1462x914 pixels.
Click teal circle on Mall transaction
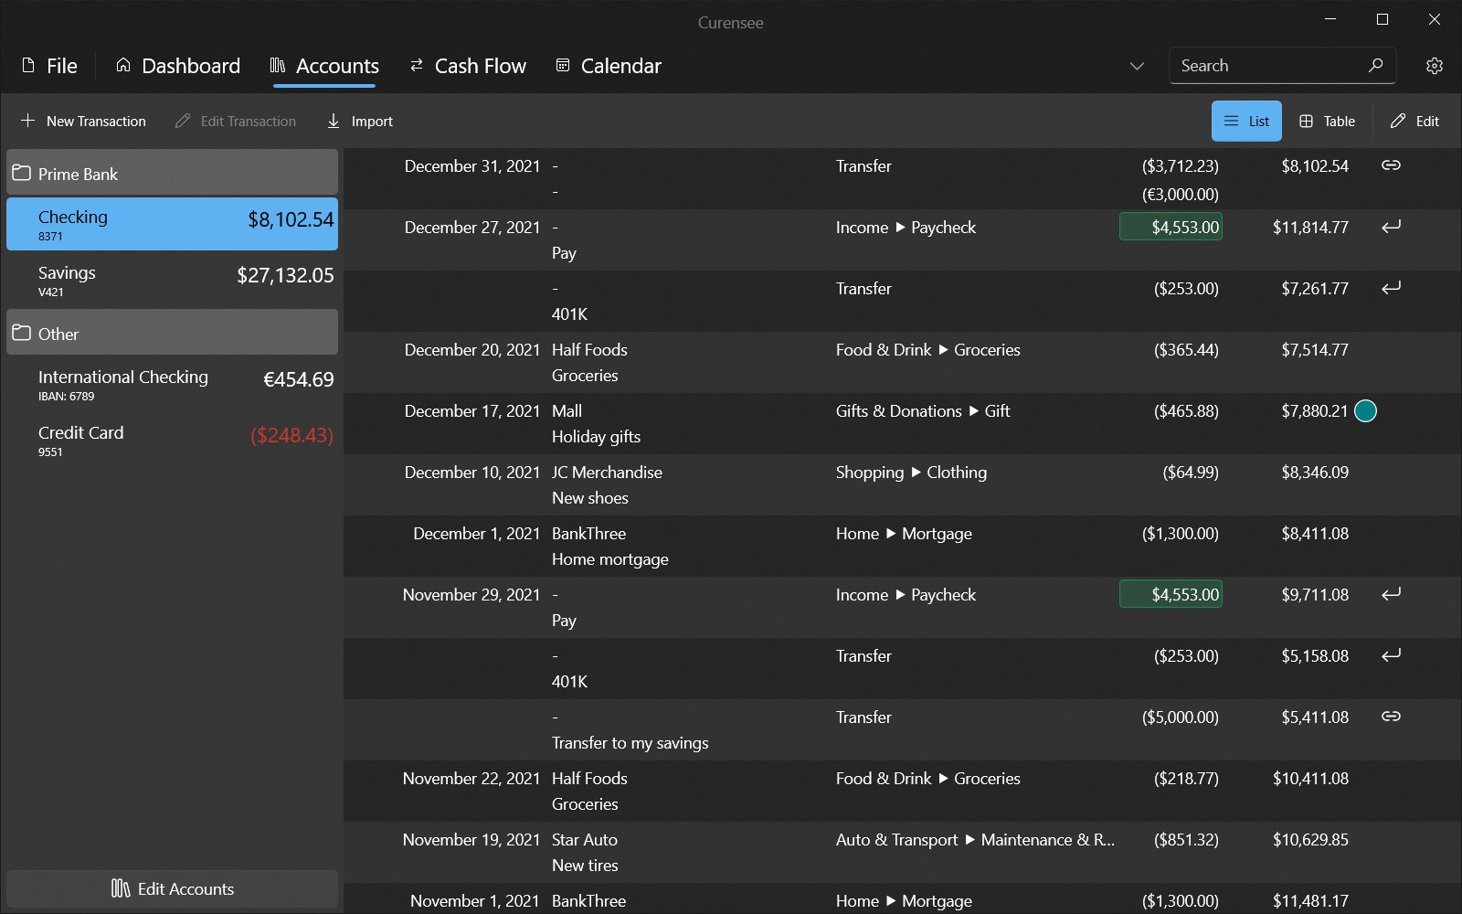pos(1365,411)
